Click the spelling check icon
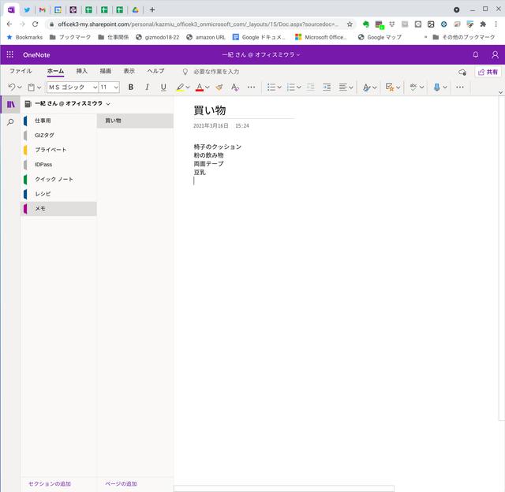The width and height of the screenshot is (505, 492). [413, 88]
